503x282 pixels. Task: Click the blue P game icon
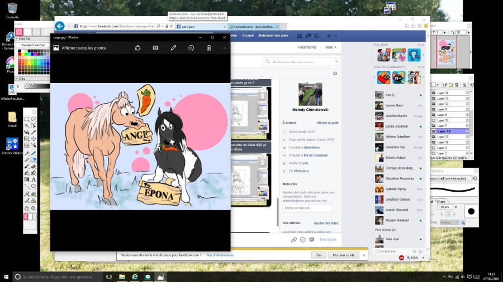pyautogui.click(x=414, y=55)
